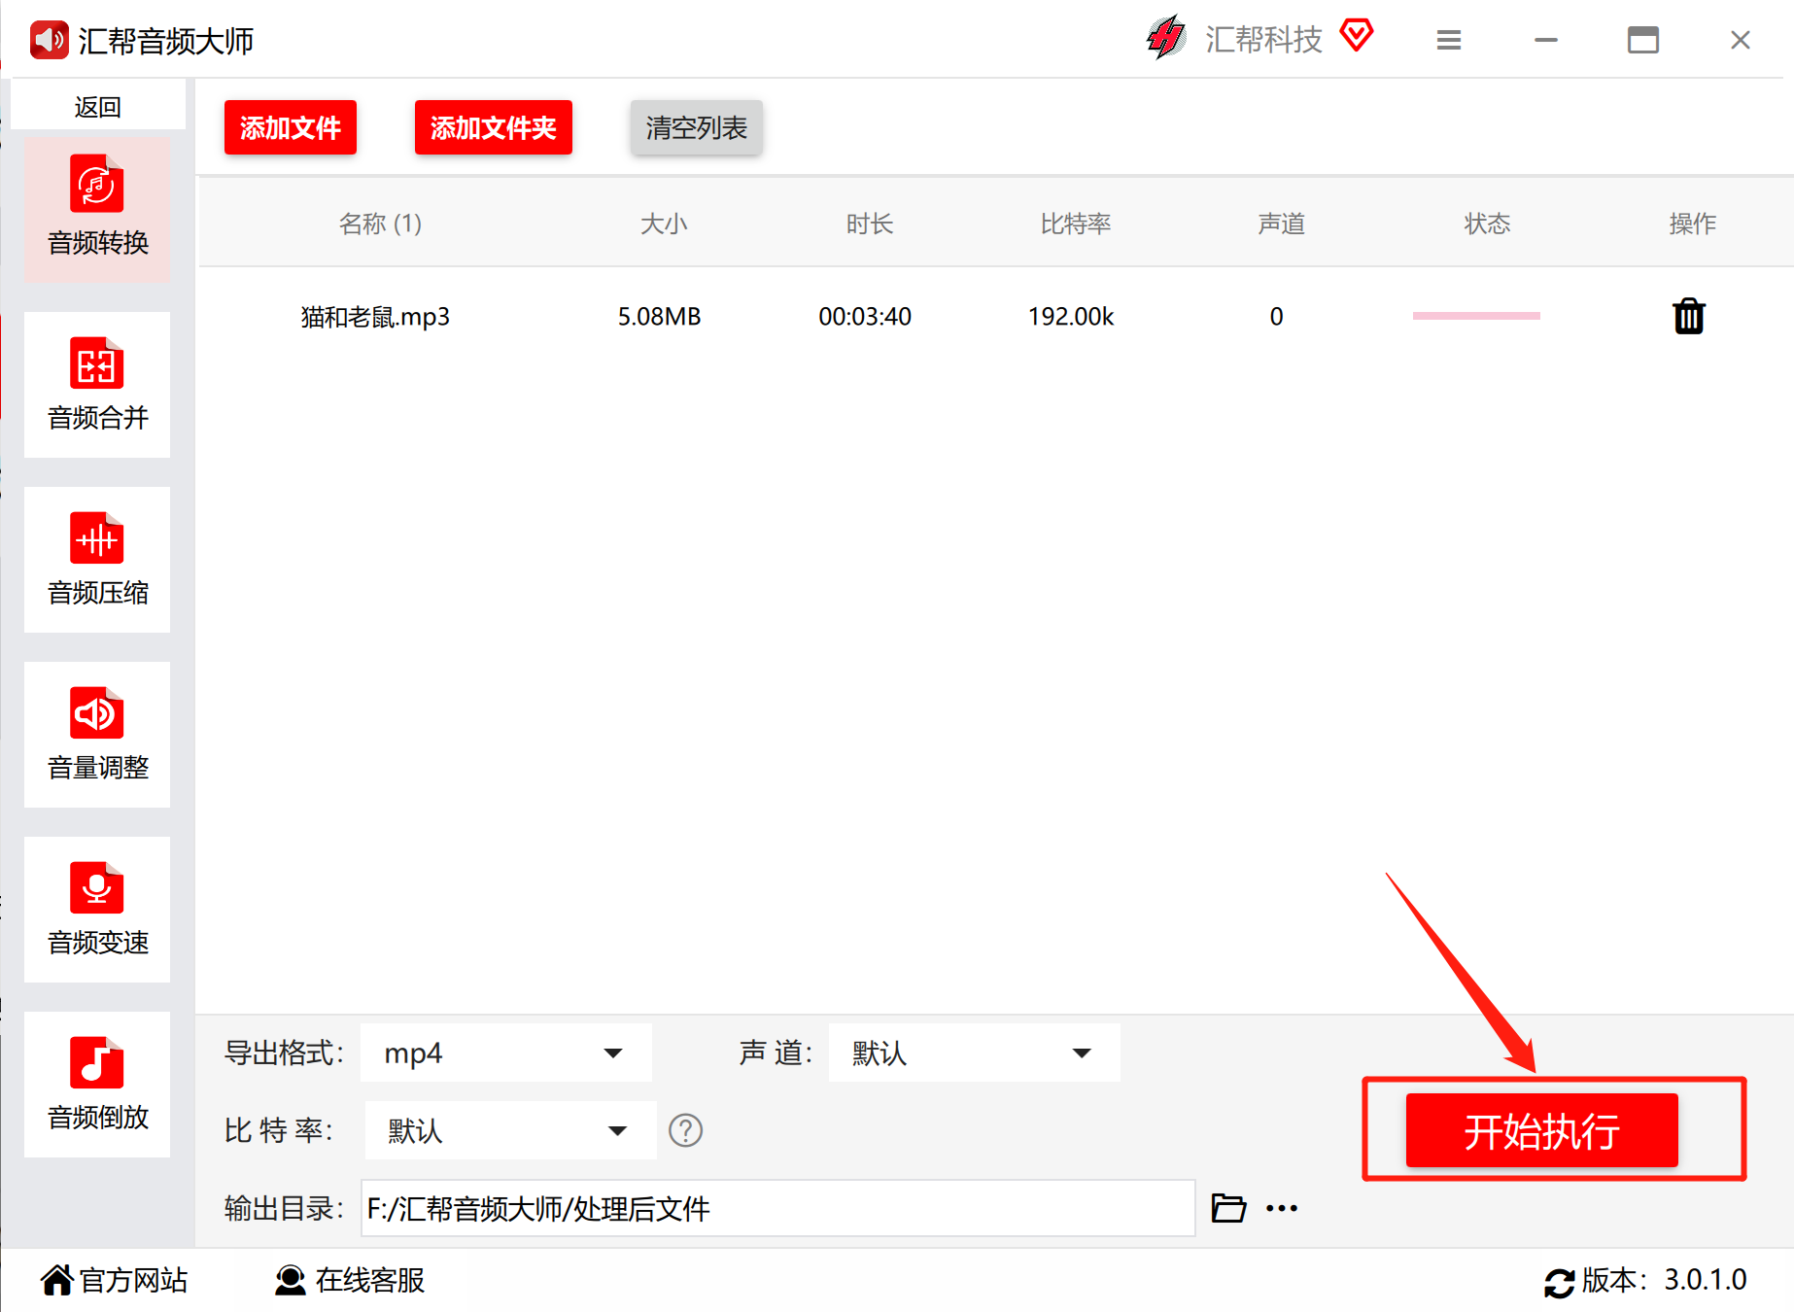This screenshot has height=1312, width=1794.
Task: Click the 添加文件 button
Action: point(291,127)
